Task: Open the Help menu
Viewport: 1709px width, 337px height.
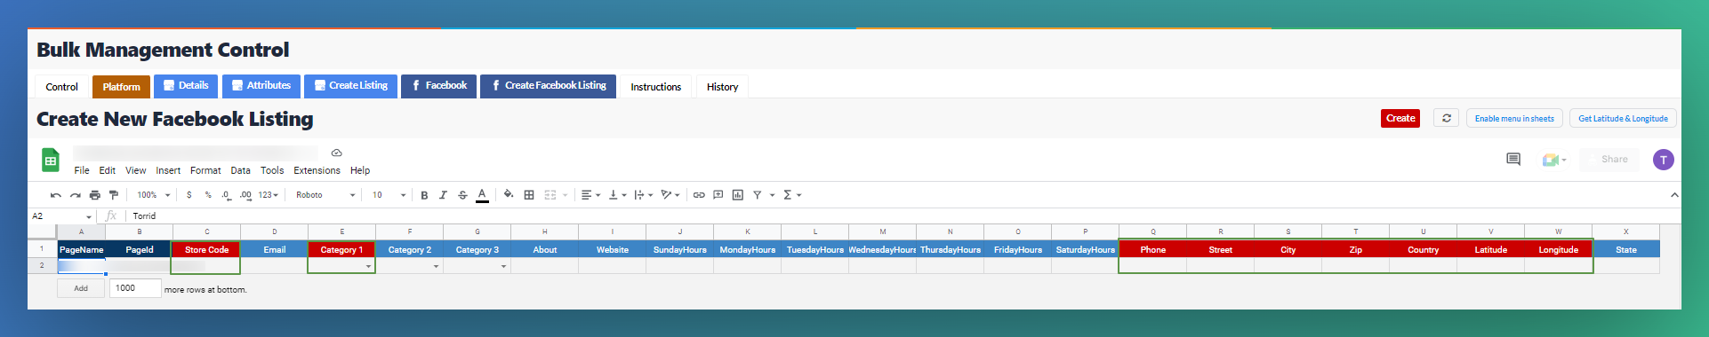Action: pyautogui.click(x=360, y=170)
